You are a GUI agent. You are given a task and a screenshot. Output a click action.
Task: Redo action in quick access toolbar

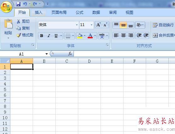[35, 4]
